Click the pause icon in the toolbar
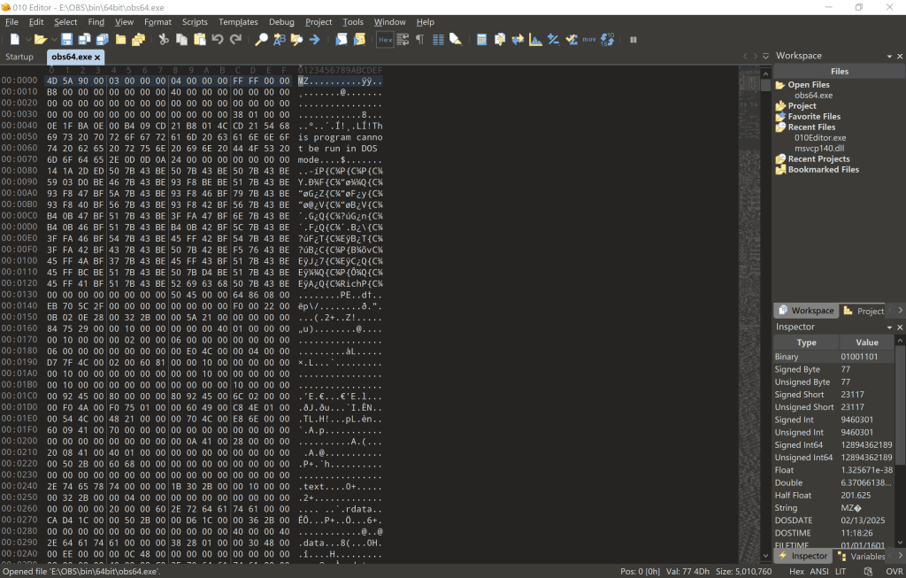This screenshot has height=578, width=906. point(633,39)
